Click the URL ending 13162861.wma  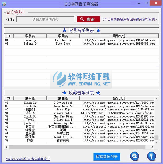tap(119, 40)
